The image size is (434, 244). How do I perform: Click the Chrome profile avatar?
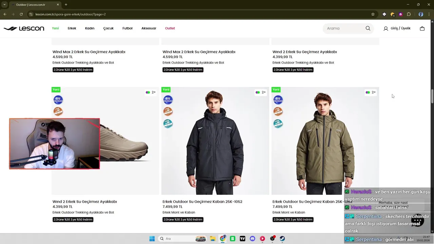(421, 14)
